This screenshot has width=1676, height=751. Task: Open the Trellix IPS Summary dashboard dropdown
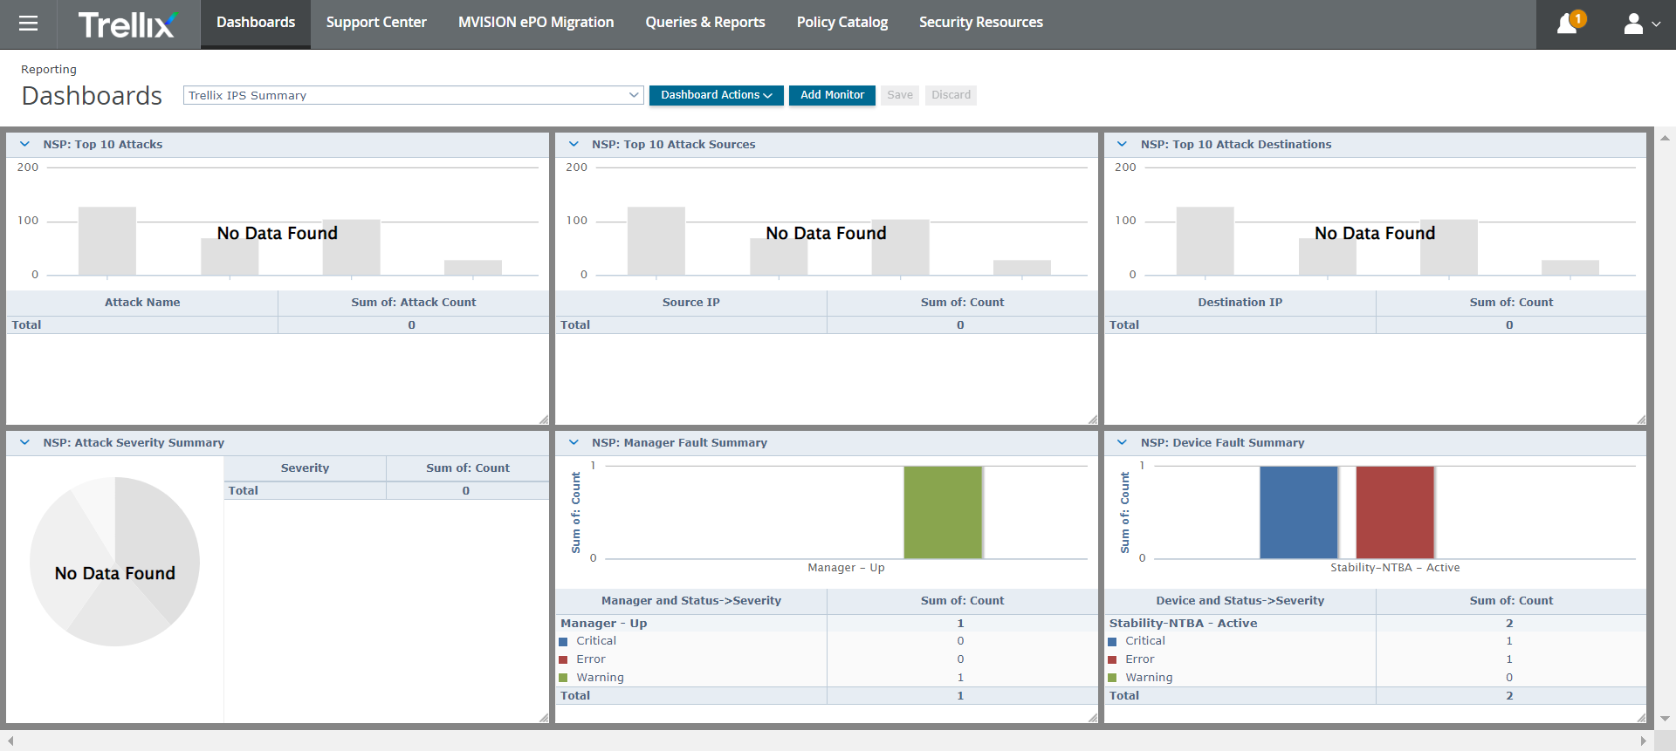pyautogui.click(x=413, y=95)
